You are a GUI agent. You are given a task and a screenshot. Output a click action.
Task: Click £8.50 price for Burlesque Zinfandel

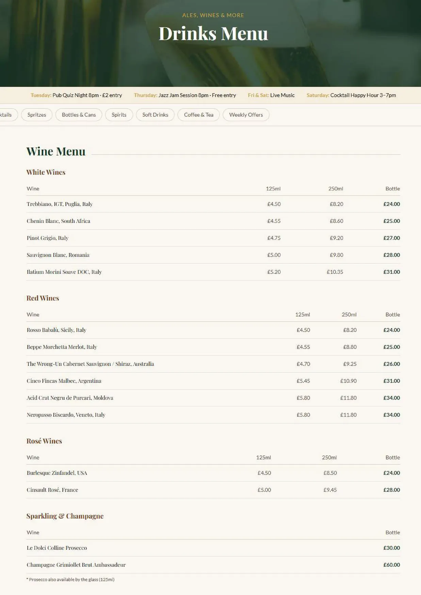coord(330,473)
